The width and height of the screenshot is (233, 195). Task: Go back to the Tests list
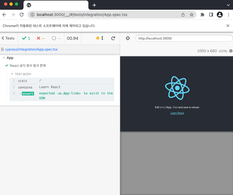pos(8,38)
